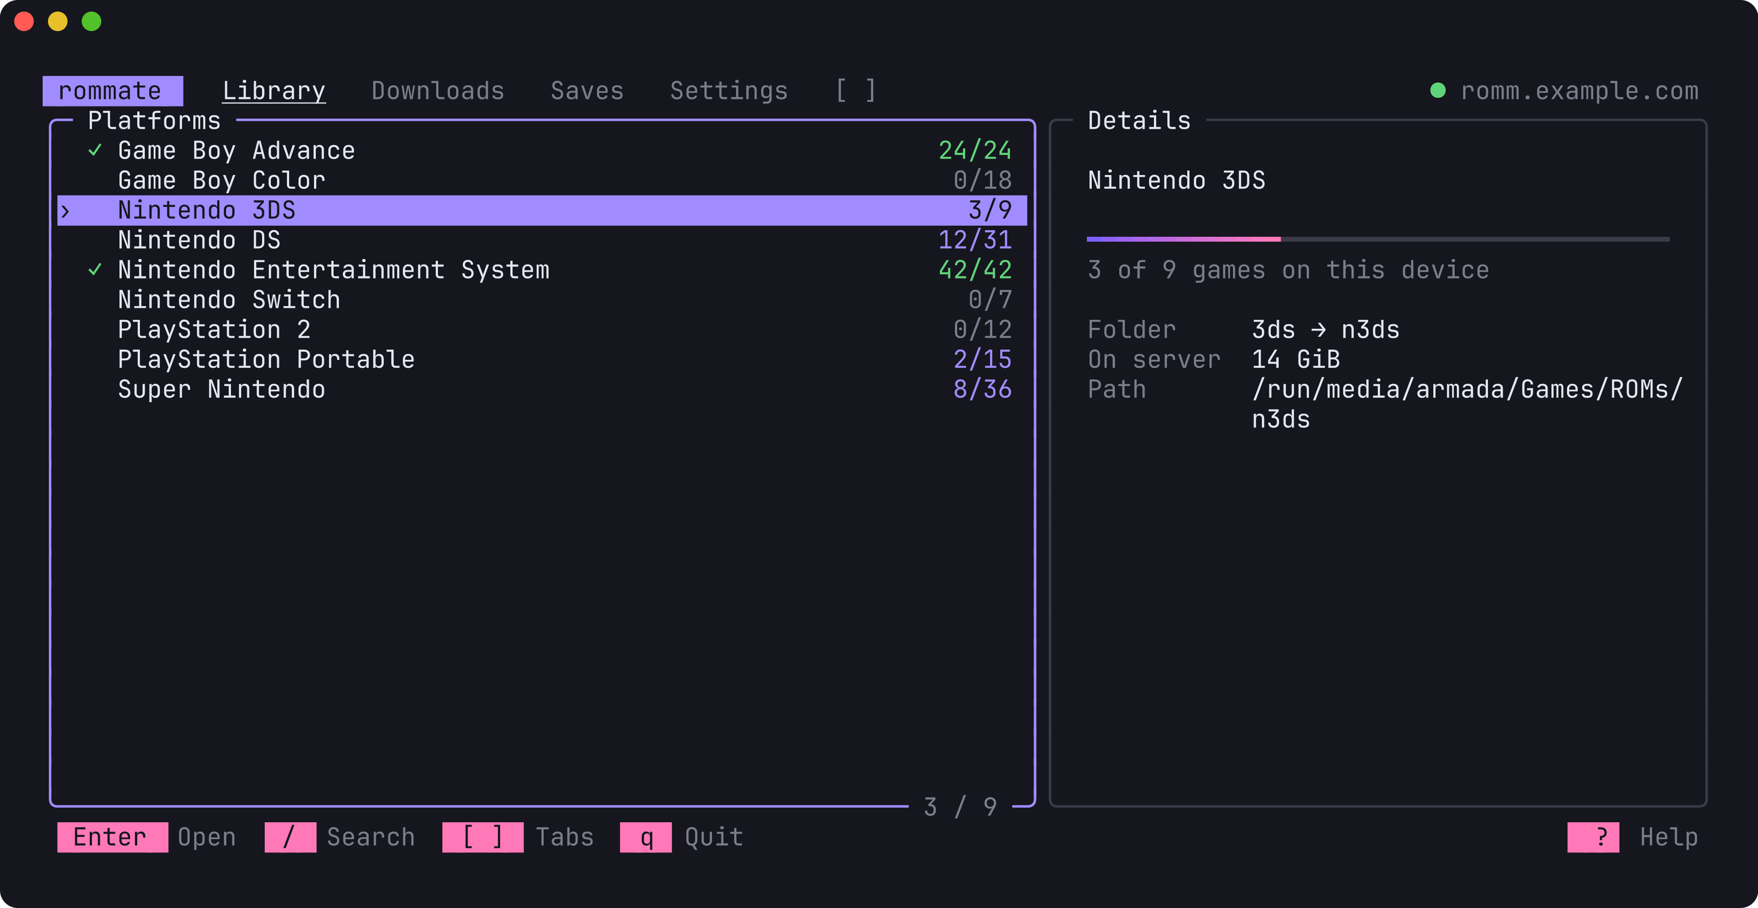Click the folder mapping '3ds → n3ds'
1758x908 pixels.
pyautogui.click(x=1325, y=330)
